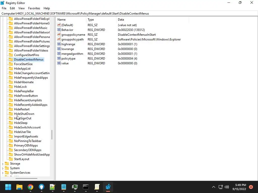This screenshot has height=193, width=258.
Task: Select the grouppolicypath string icon
Action: coord(59,39)
